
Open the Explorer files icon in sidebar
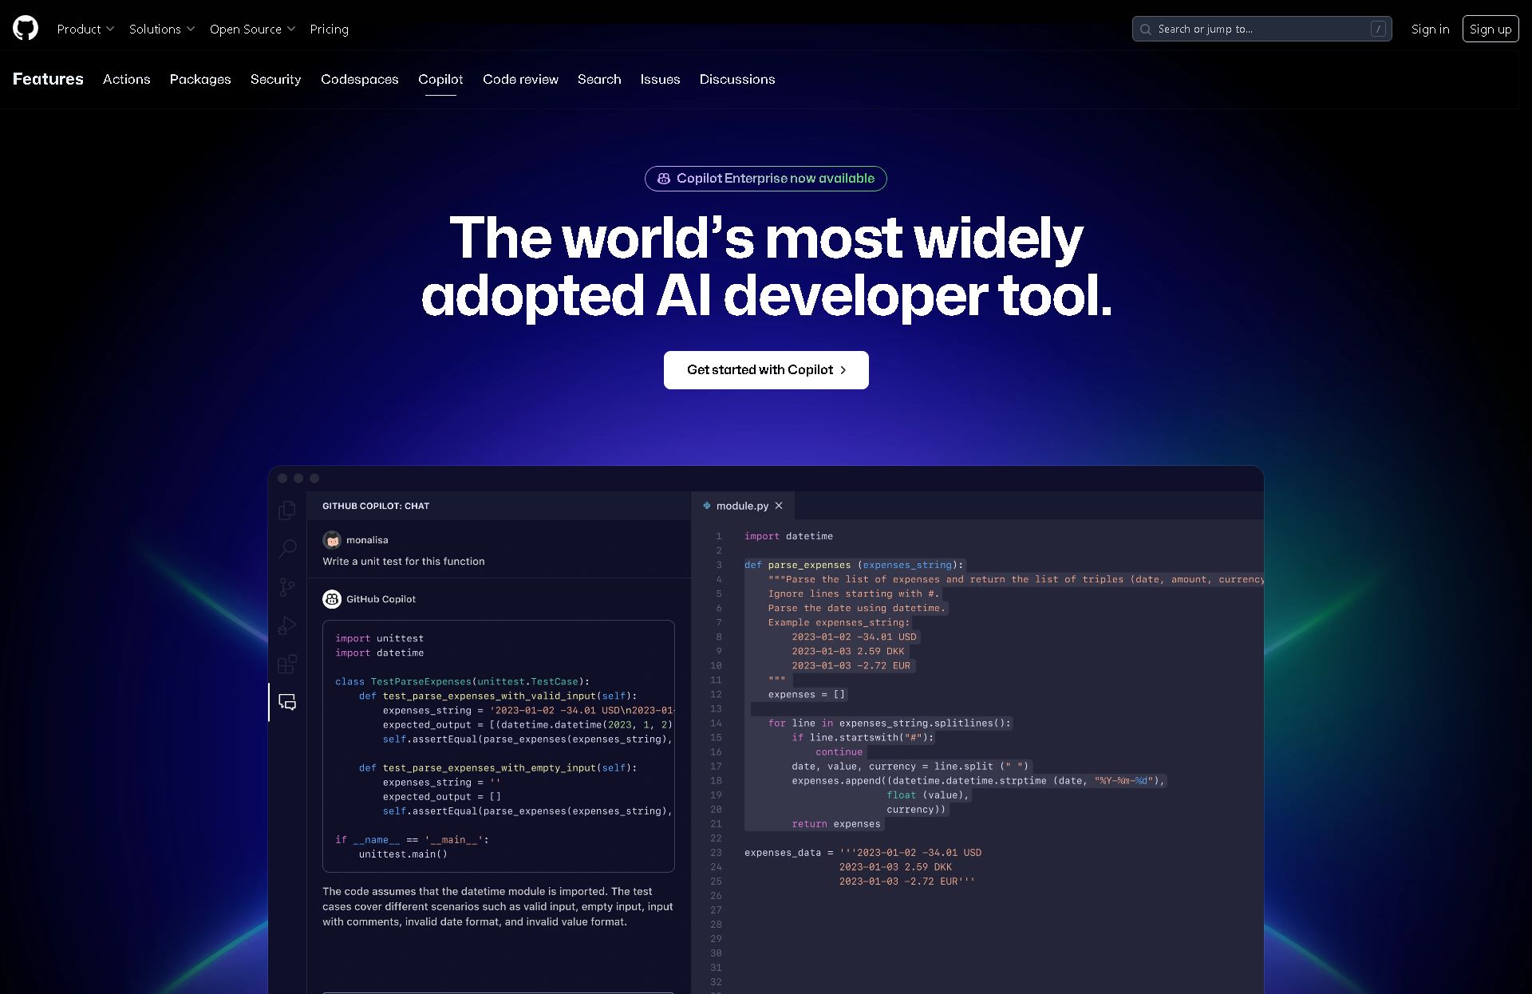pyautogui.click(x=287, y=510)
